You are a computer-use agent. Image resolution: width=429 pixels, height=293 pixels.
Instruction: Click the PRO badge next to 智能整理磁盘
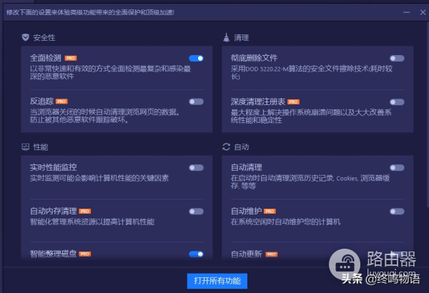(85, 254)
